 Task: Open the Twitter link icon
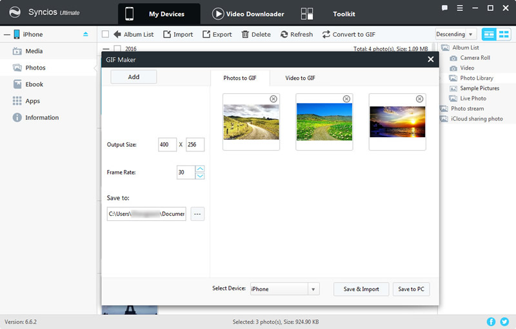(x=504, y=321)
